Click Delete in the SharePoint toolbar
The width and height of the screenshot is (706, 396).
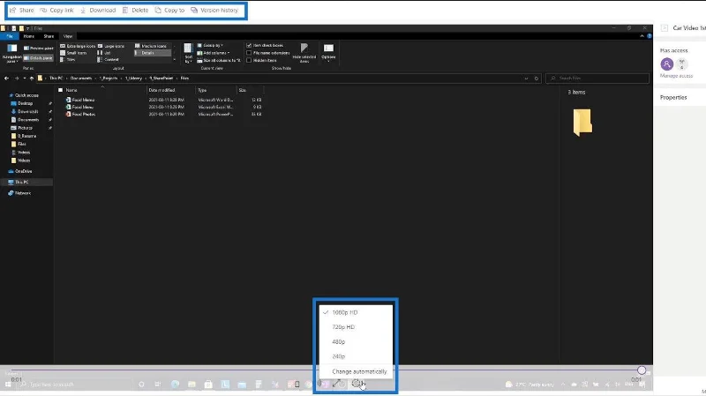(x=136, y=10)
